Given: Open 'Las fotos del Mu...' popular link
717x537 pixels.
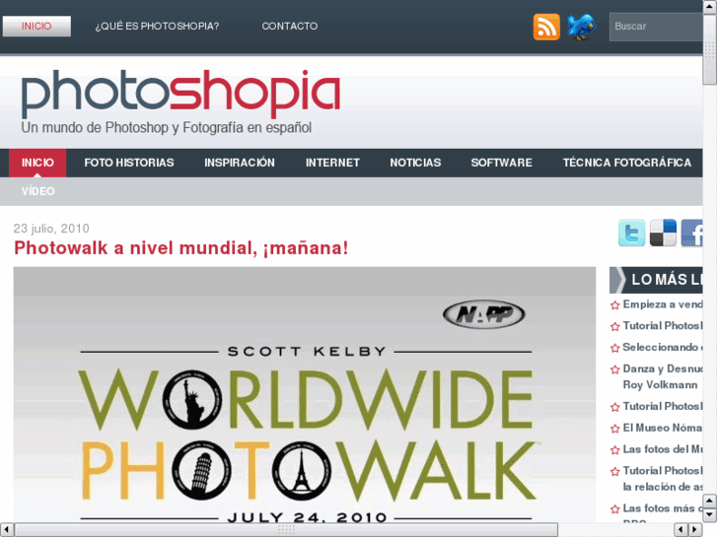Looking at the screenshot, I should click(663, 449).
